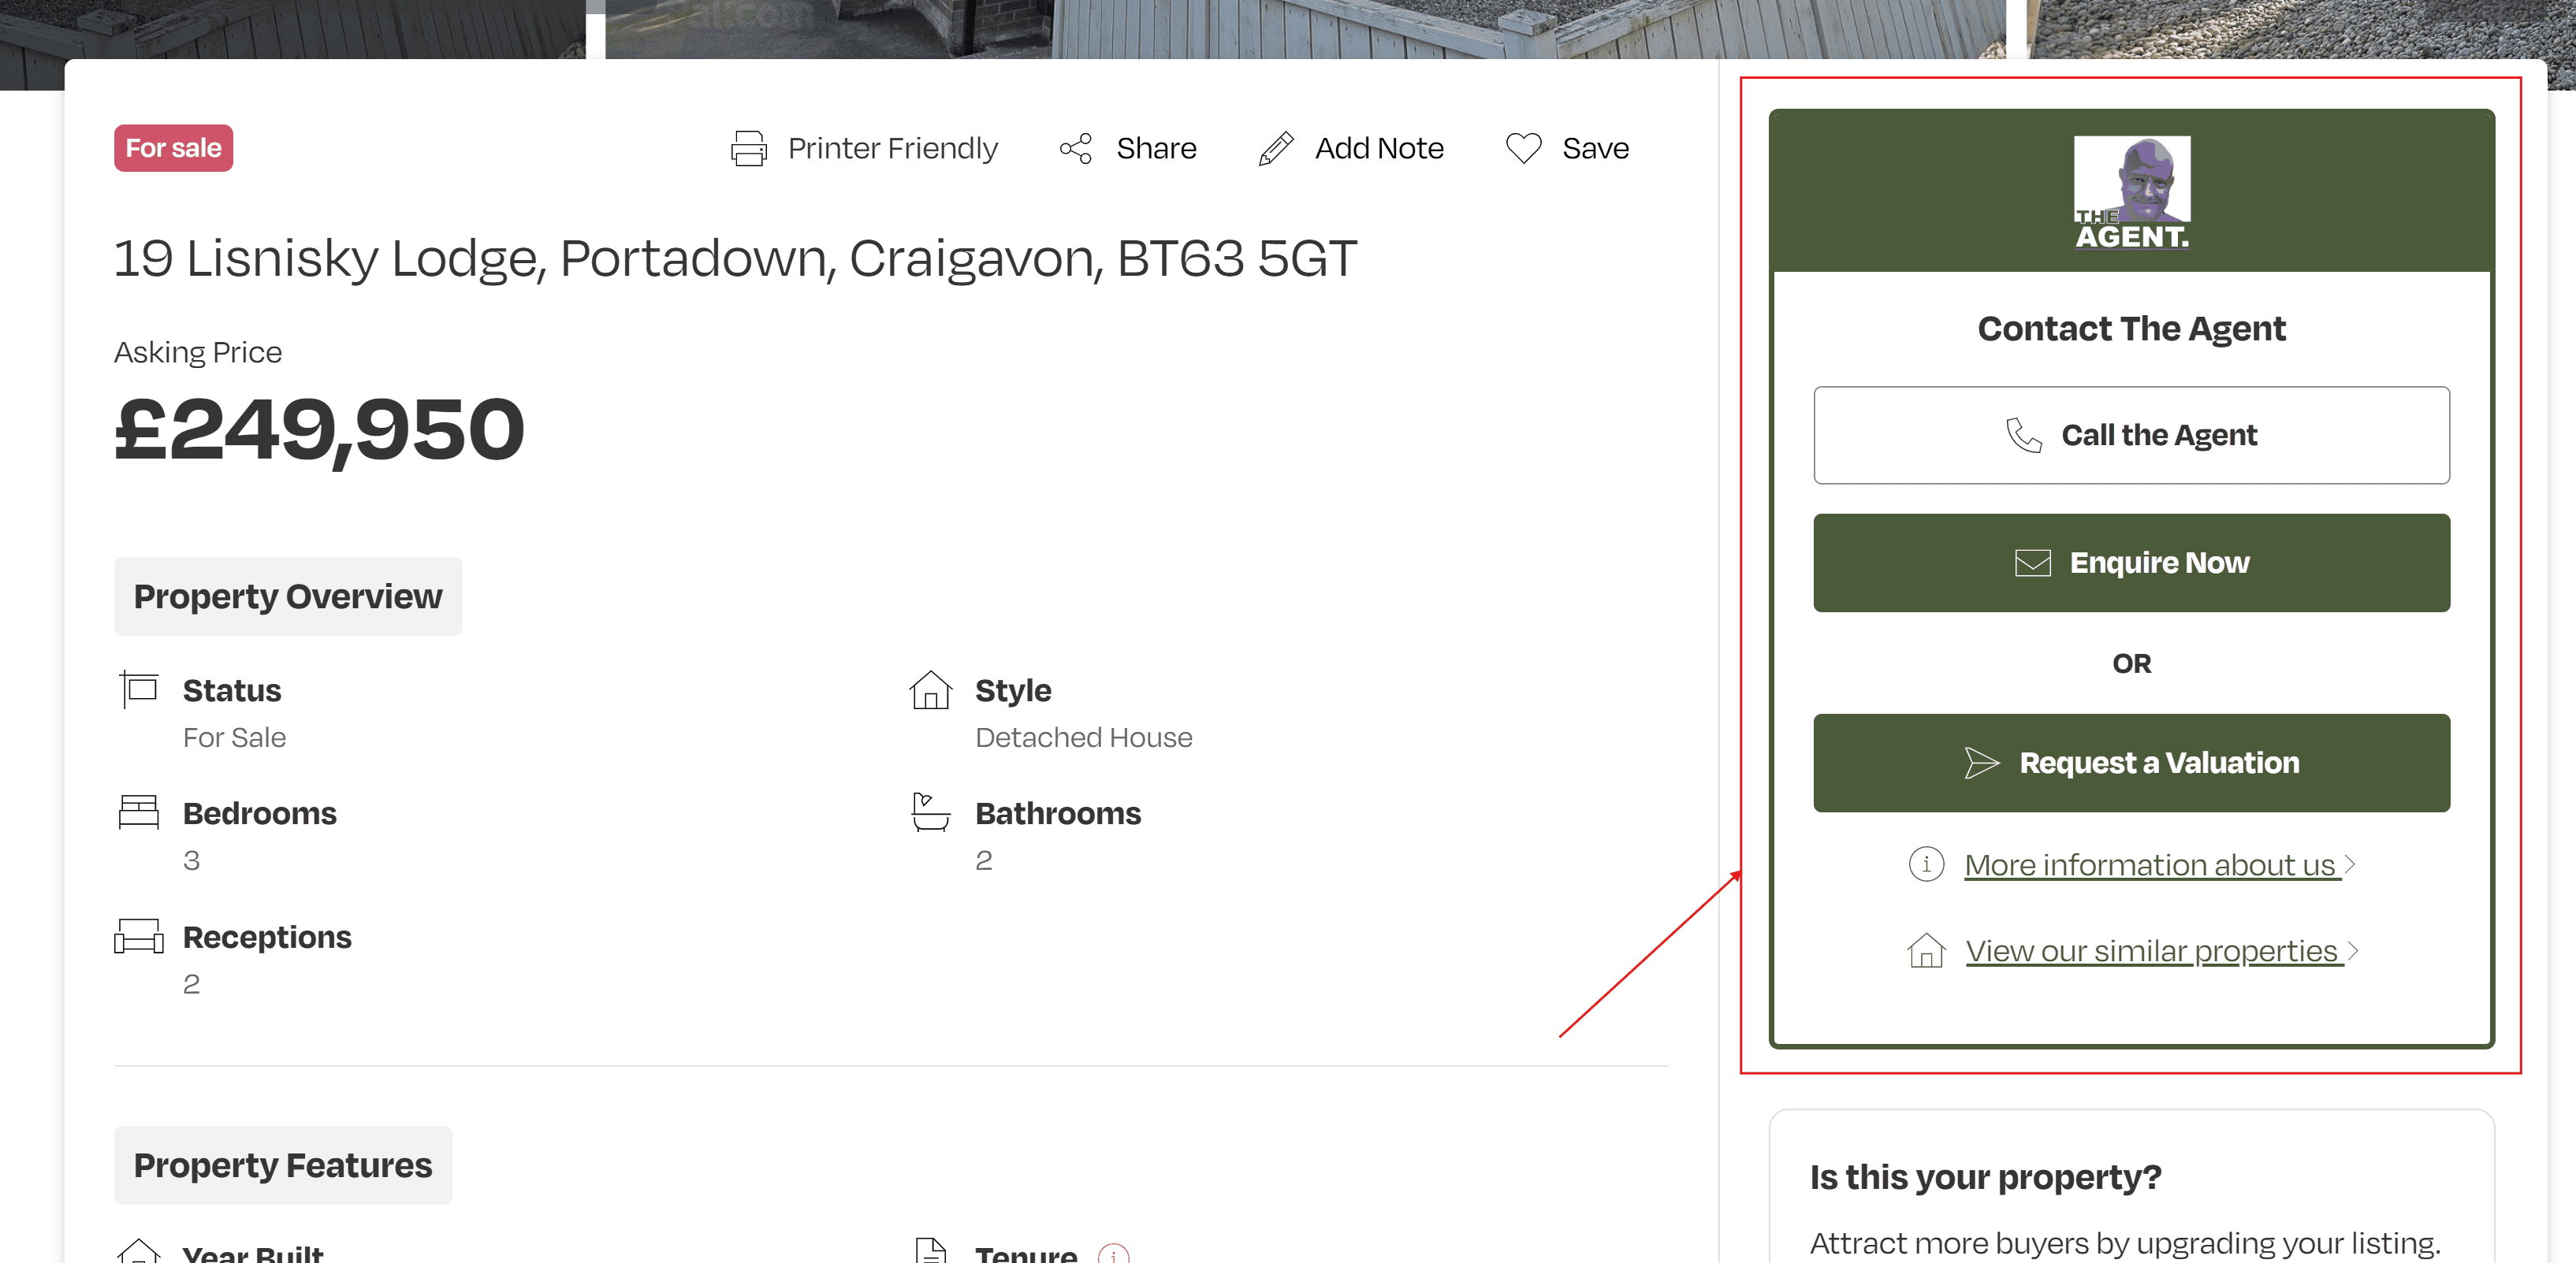
Task: Click the Bathrooms label
Action: point(1058,813)
